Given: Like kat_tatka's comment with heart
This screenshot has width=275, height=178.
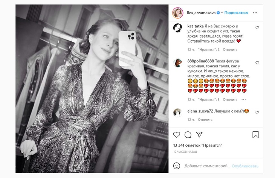Looking at the screenshot, I should pyautogui.click(x=257, y=27).
